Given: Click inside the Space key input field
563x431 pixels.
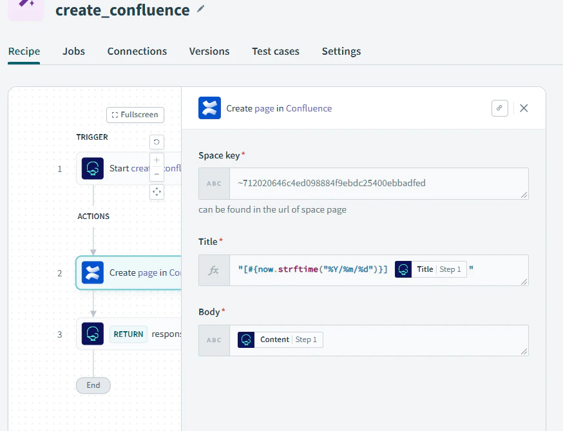Looking at the screenshot, I should 379,184.
